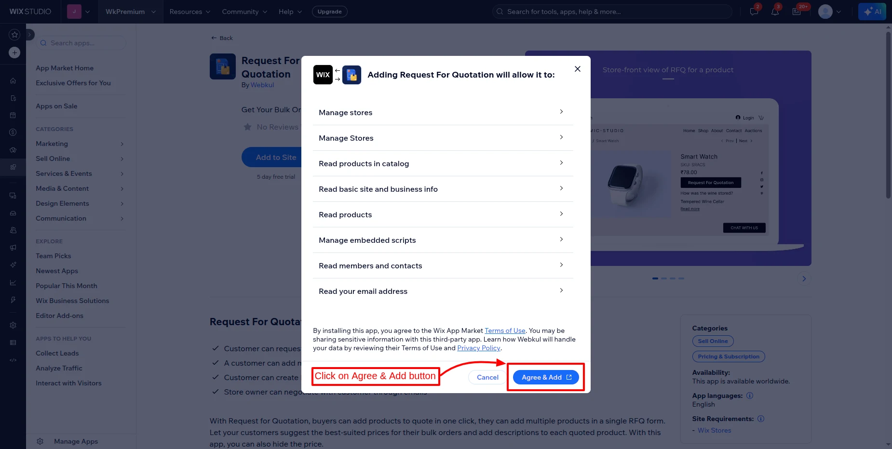The image size is (892, 449).
Task: Click the plus add icon in sidebar
Action: pos(14,53)
